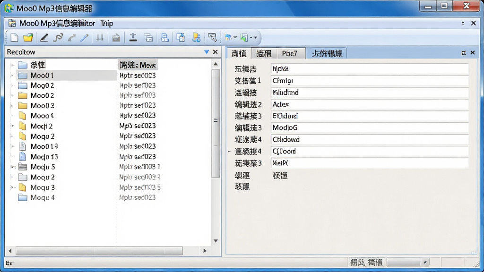Close the inner Moo0 Mp3 editor window
This screenshot has height=272, width=484.
(x=474, y=23)
